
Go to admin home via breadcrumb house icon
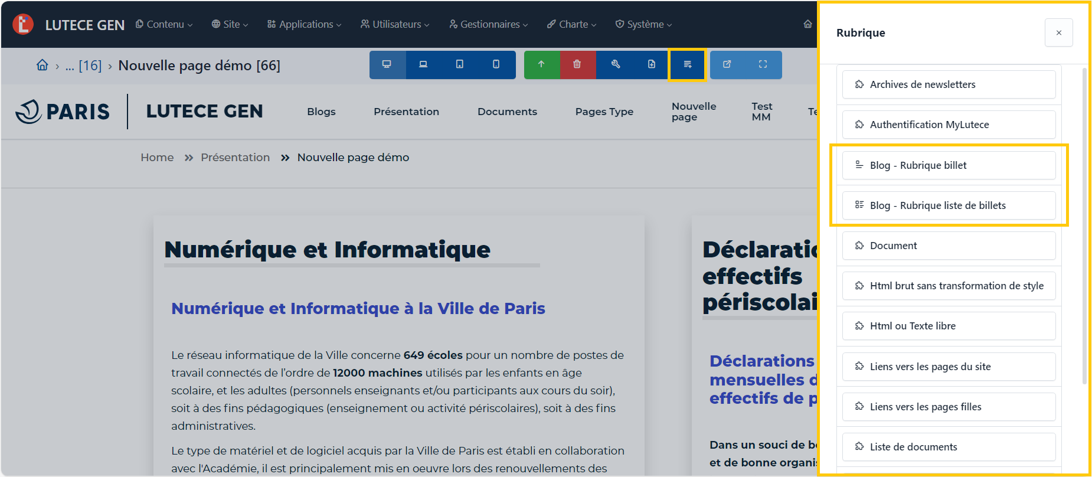(42, 65)
